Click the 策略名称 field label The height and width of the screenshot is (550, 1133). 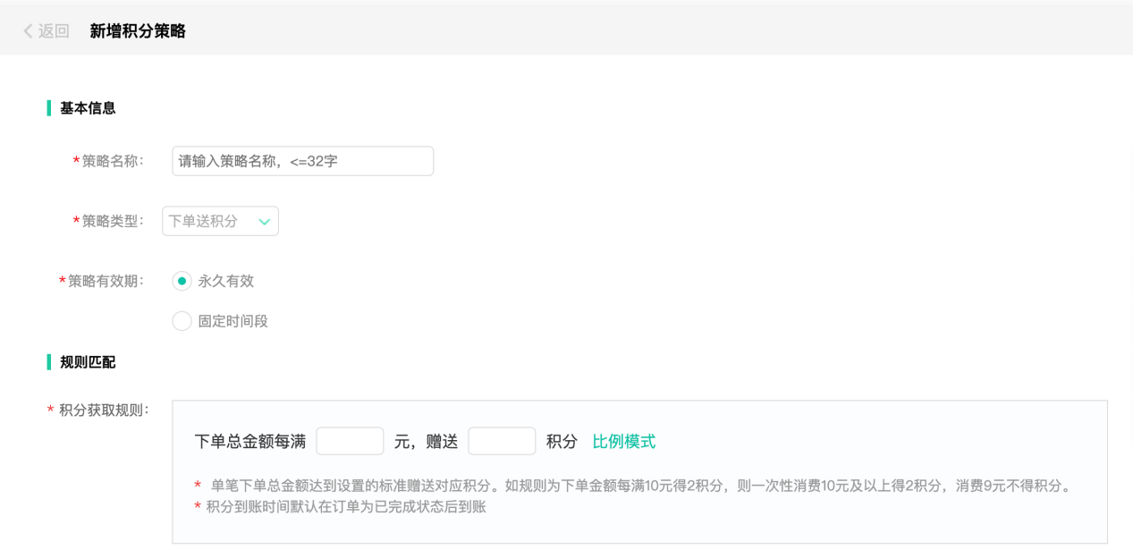coord(112,161)
